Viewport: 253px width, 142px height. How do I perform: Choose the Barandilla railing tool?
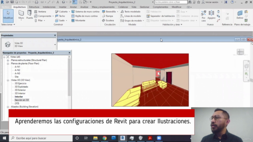(109, 11)
